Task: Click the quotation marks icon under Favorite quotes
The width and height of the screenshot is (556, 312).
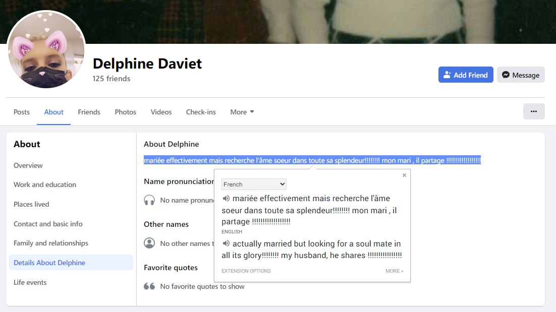Action: 149,286
